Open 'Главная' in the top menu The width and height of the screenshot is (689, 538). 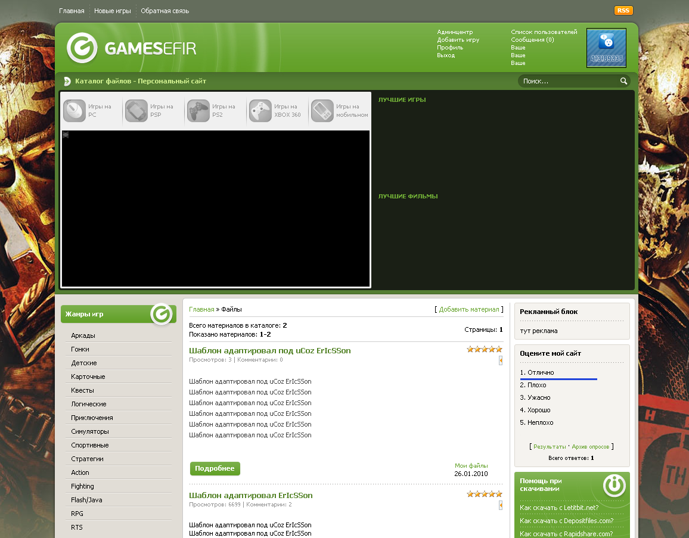point(71,10)
